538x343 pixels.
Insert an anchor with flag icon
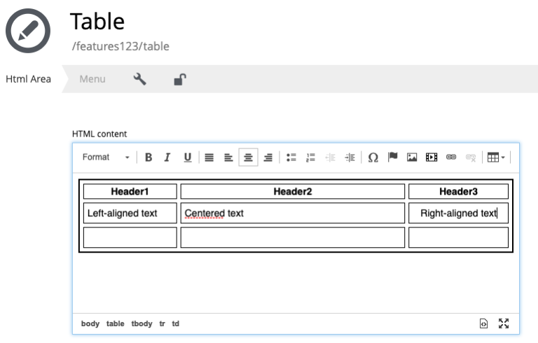point(392,157)
